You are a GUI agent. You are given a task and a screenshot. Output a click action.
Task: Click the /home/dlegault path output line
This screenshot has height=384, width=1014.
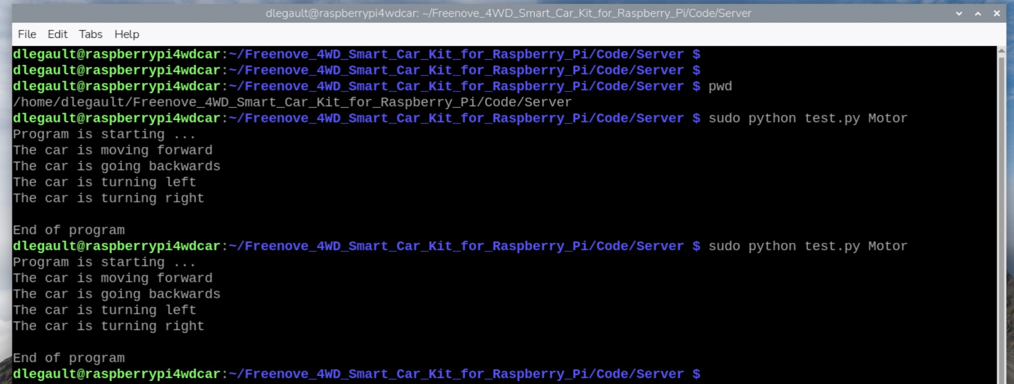tap(292, 102)
